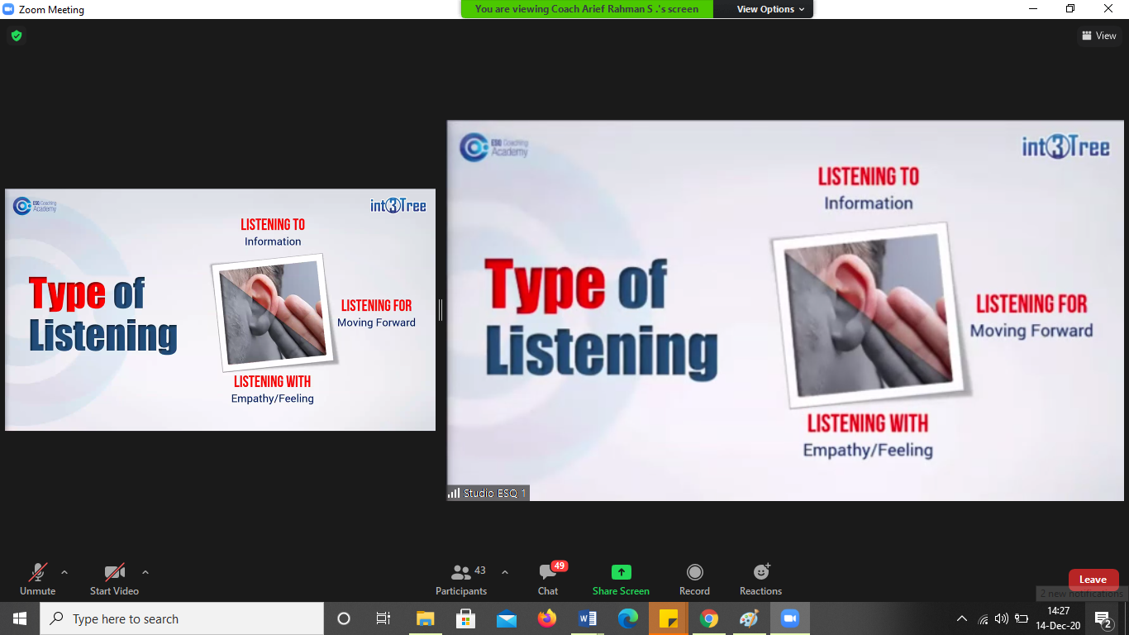Expand video settings arrow next to Start Video
Screen dimensions: 1129x635
(x=145, y=572)
